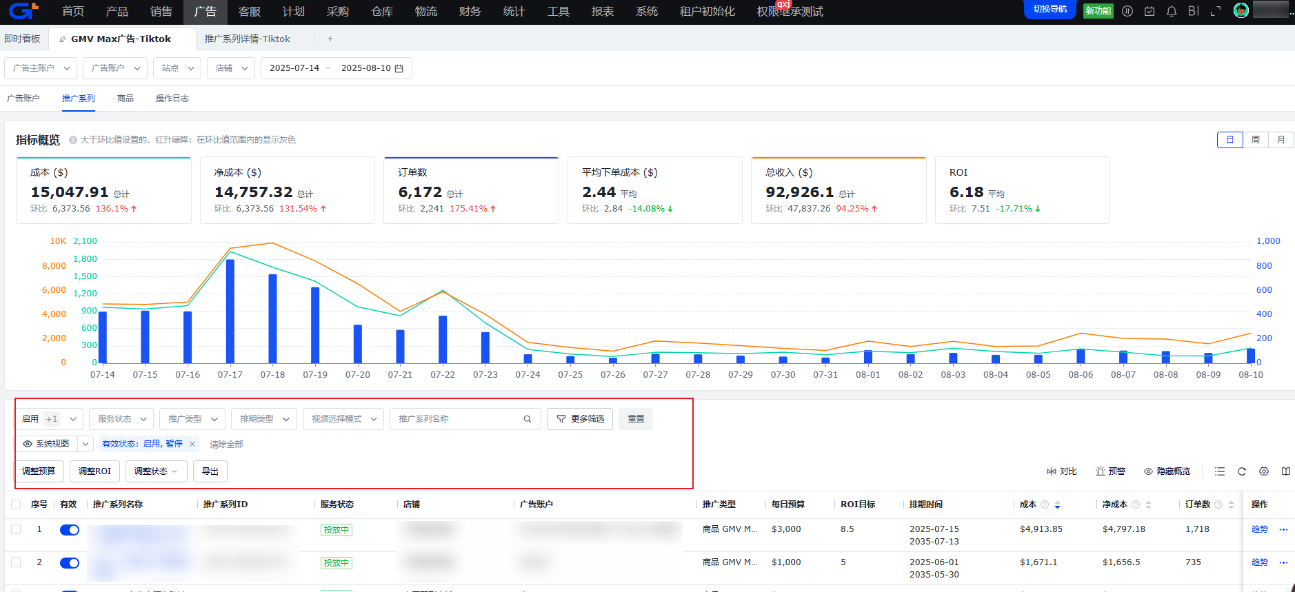Click the row density list icon

pyautogui.click(x=1220, y=471)
